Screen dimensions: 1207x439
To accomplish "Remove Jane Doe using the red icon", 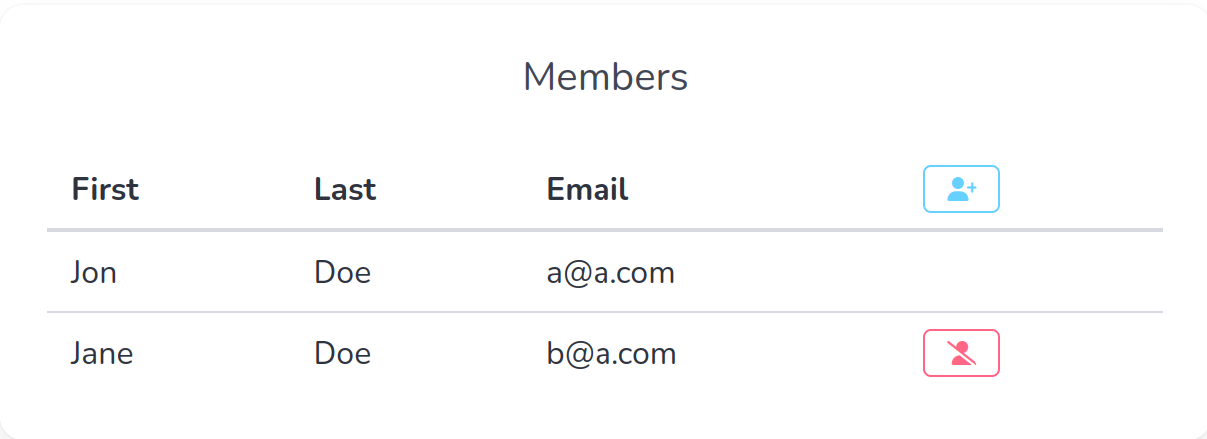I will (961, 353).
